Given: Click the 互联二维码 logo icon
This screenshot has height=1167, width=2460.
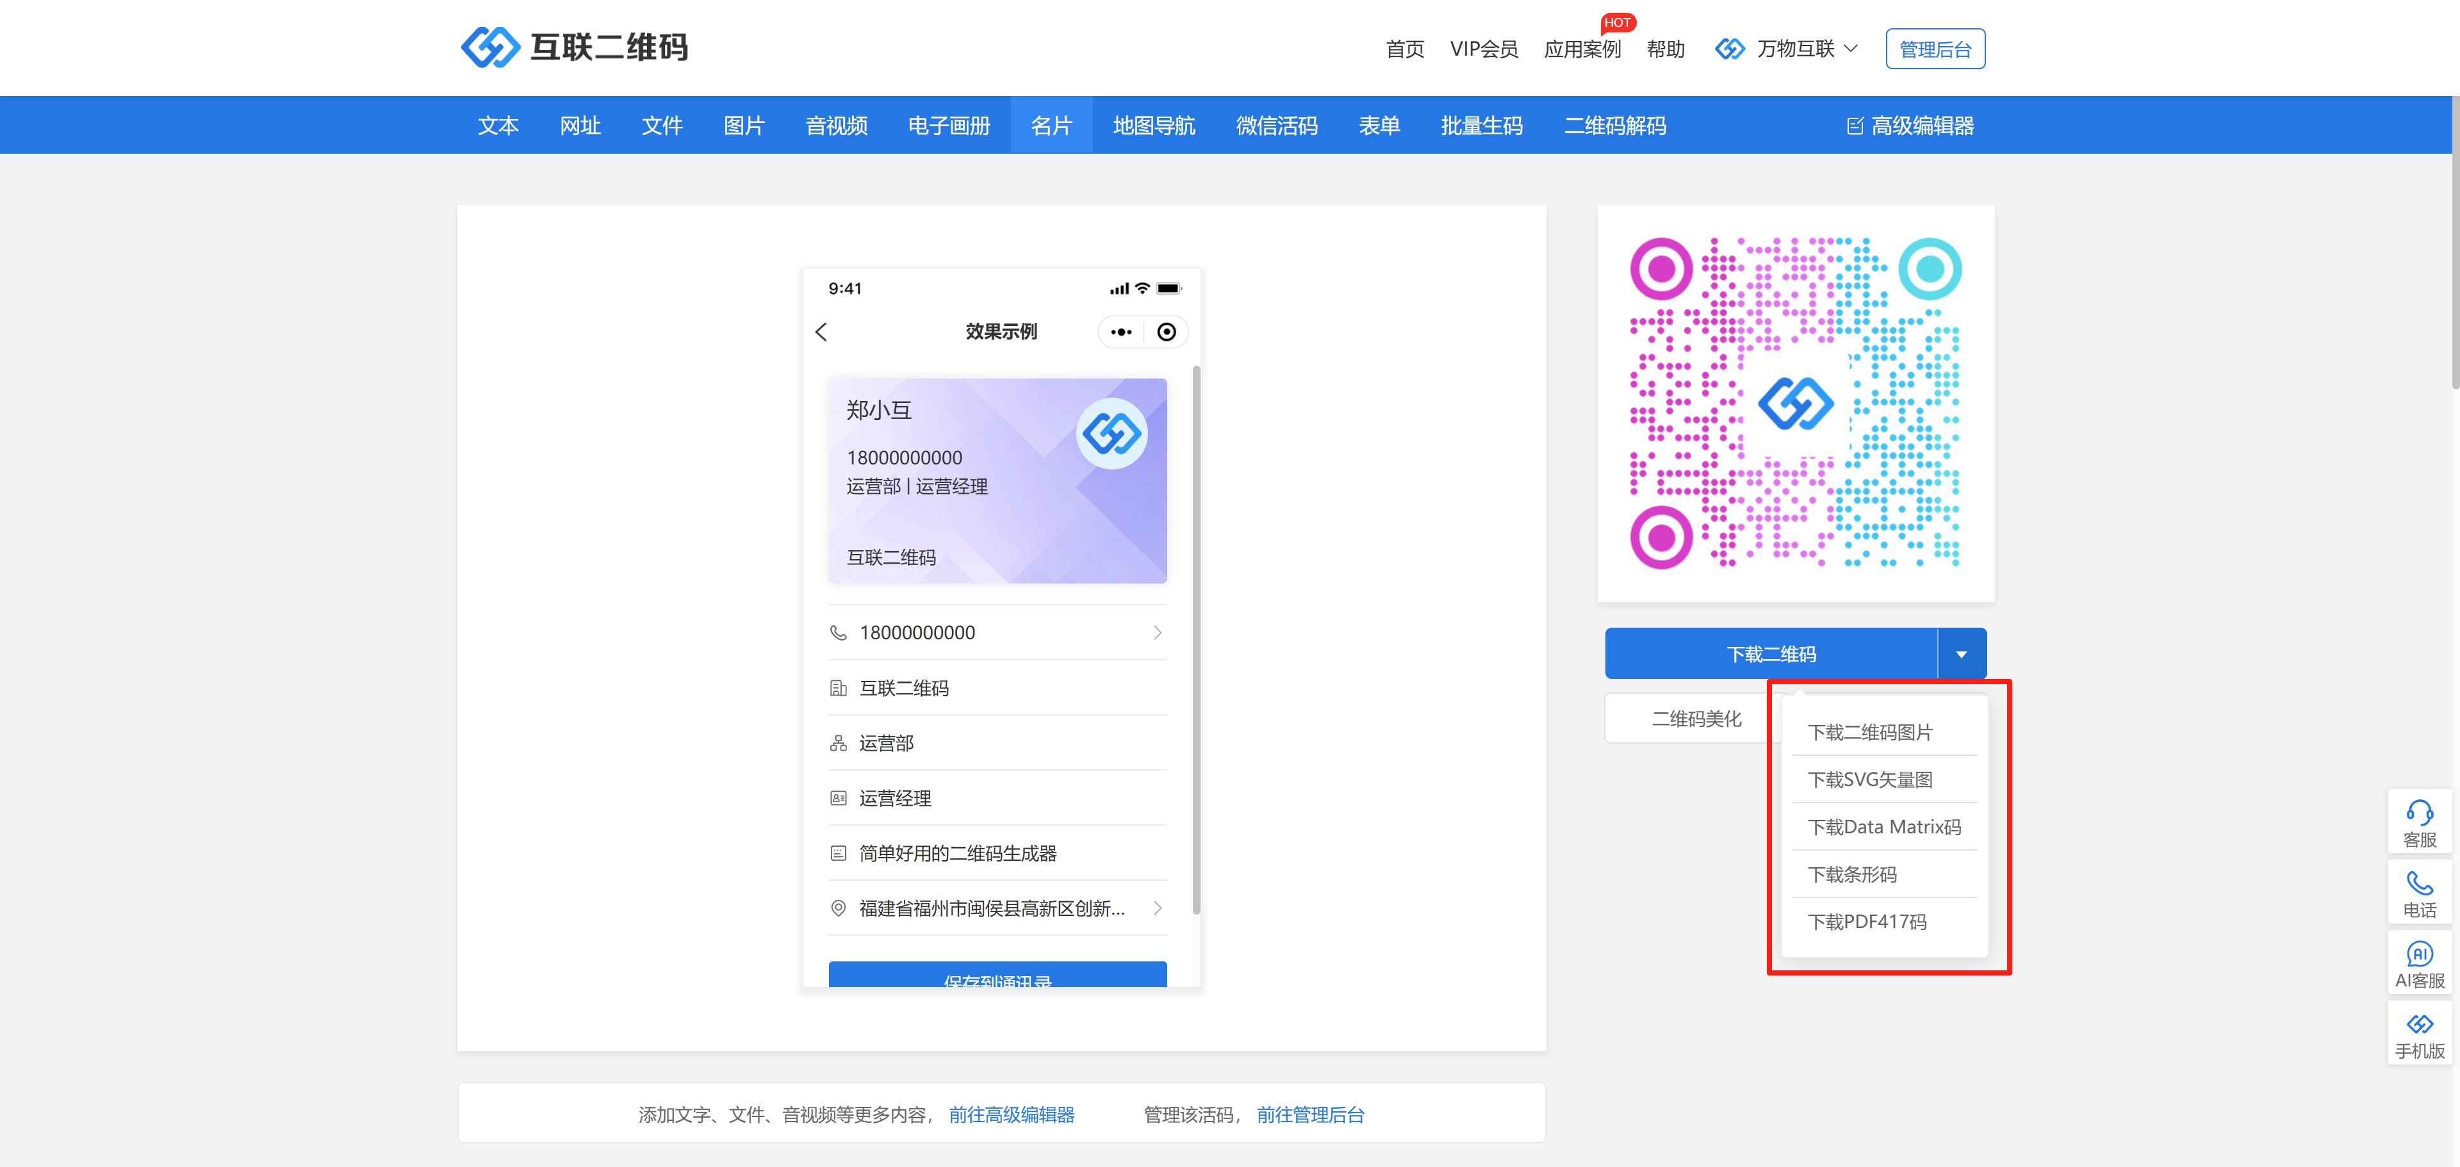Looking at the screenshot, I should [490, 47].
